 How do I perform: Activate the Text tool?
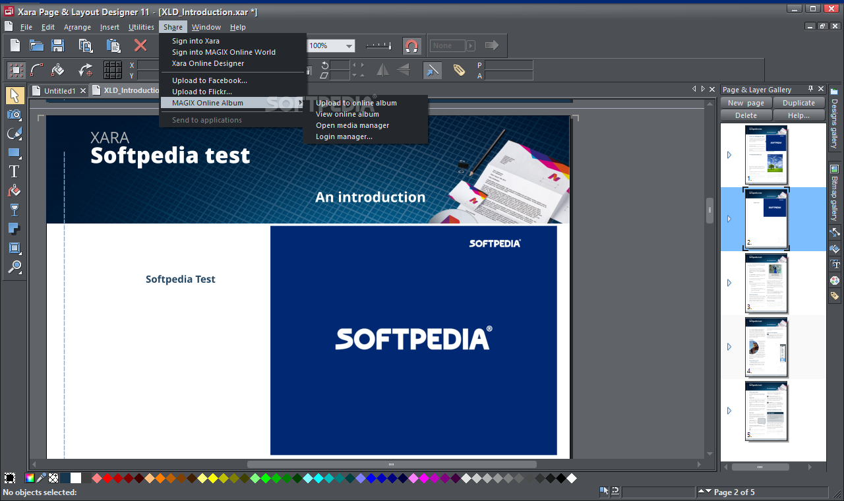(15, 172)
